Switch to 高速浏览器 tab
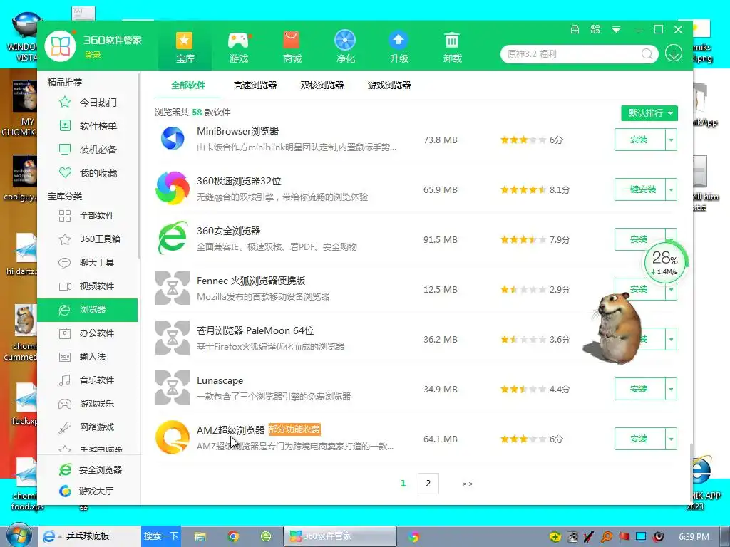The width and height of the screenshot is (730, 547). tap(255, 85)
